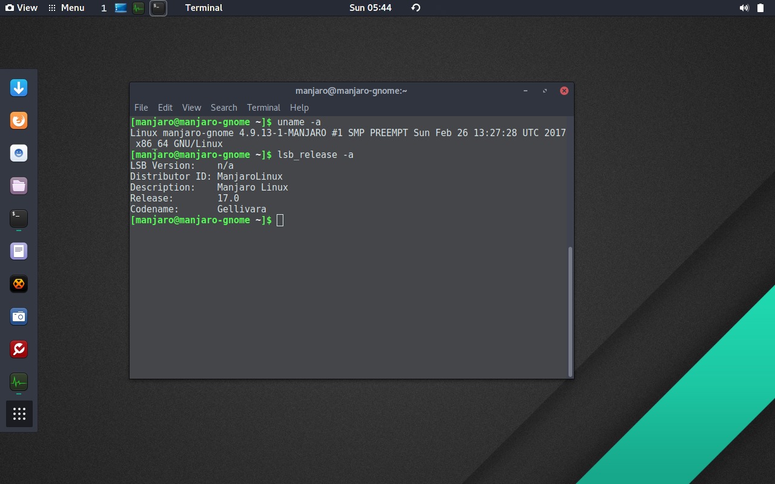This screenshot has height=484, width=775.
Task: Switch to workspace 1 in the taskbar
Action: tap(104, 8)
